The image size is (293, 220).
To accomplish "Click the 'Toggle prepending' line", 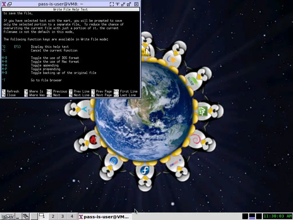I will coord(45,69).
